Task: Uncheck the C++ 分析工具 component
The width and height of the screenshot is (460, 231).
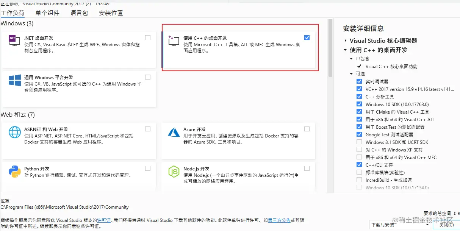Action: 359,97
